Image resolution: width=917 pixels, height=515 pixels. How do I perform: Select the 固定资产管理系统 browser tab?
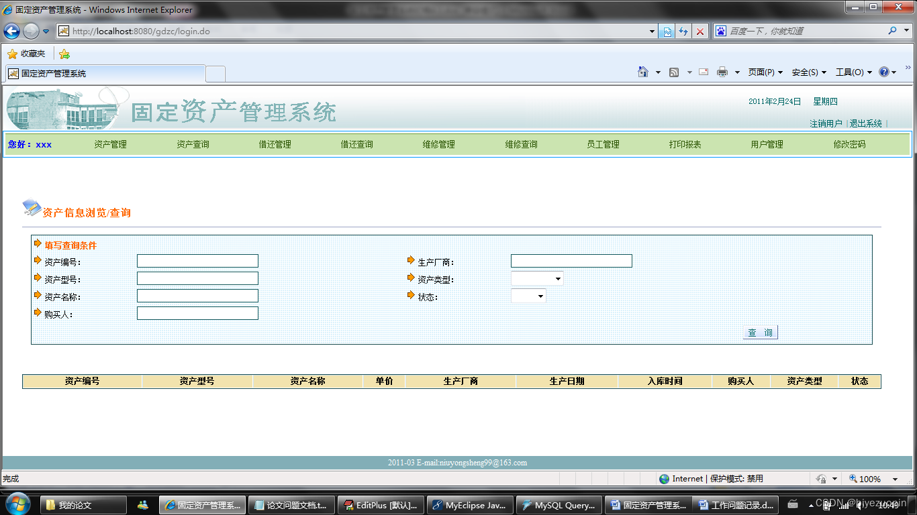click(105, 74)
